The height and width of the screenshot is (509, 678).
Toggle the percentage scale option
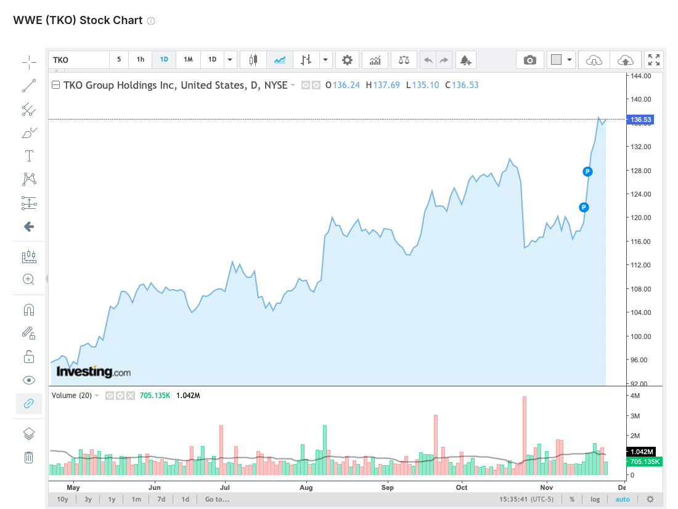tap(572, 499)
